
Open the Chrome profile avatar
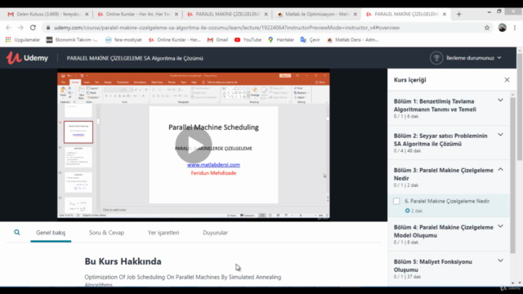pos(503,28)
